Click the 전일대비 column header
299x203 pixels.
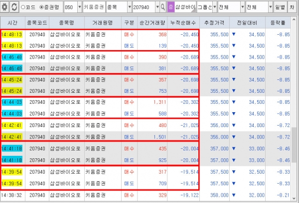click(x=247, y=23)
